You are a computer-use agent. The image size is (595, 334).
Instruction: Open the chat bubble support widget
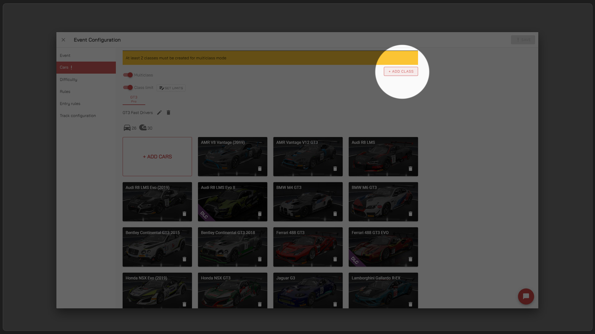(526, 296)
